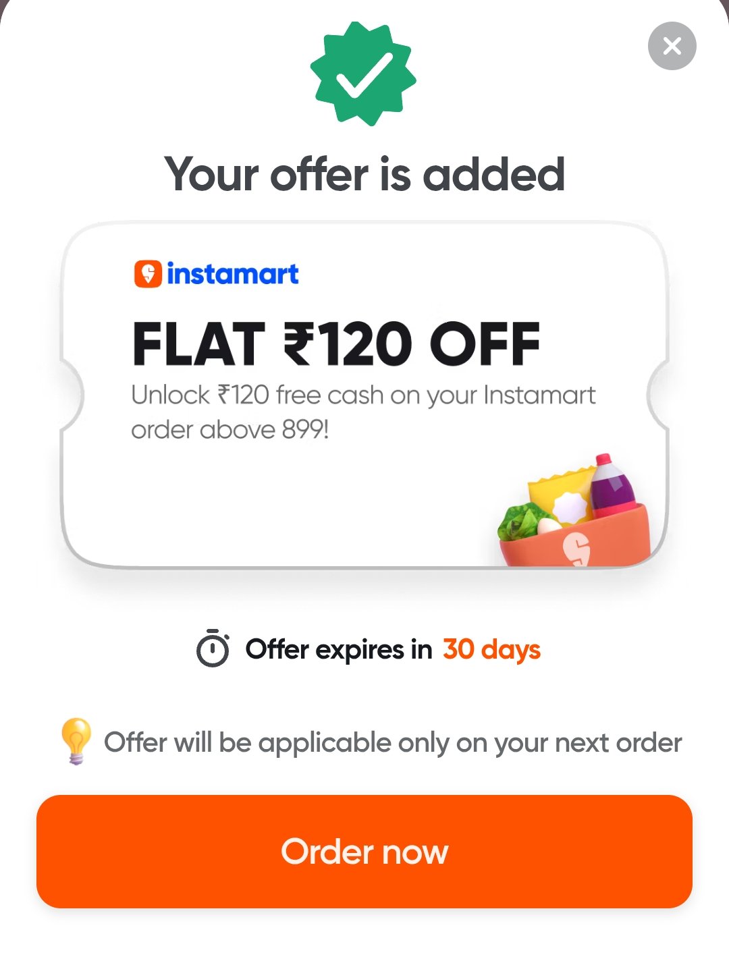Image resolution: width=729 pixels, height=965 pixels.
Task: Tap the "order above 899!" text
Action: pos(230,430)
